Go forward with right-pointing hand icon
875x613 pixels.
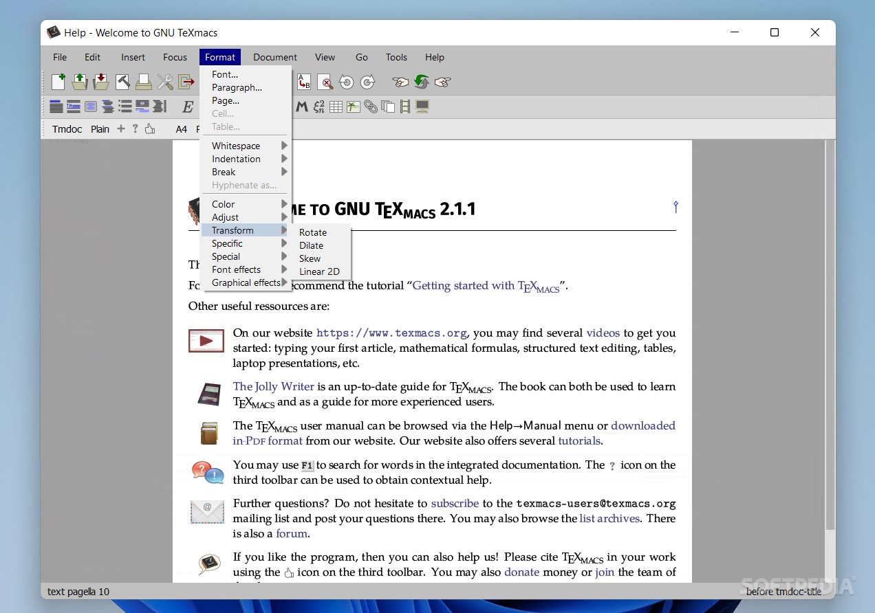click(443, 82)
